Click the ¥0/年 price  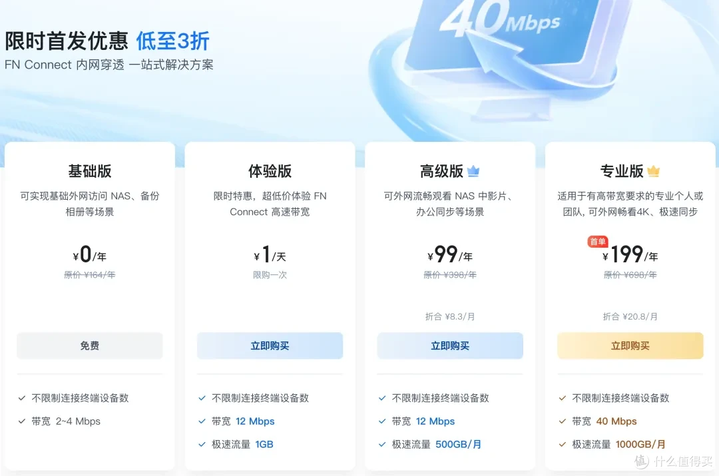(90, 254)
